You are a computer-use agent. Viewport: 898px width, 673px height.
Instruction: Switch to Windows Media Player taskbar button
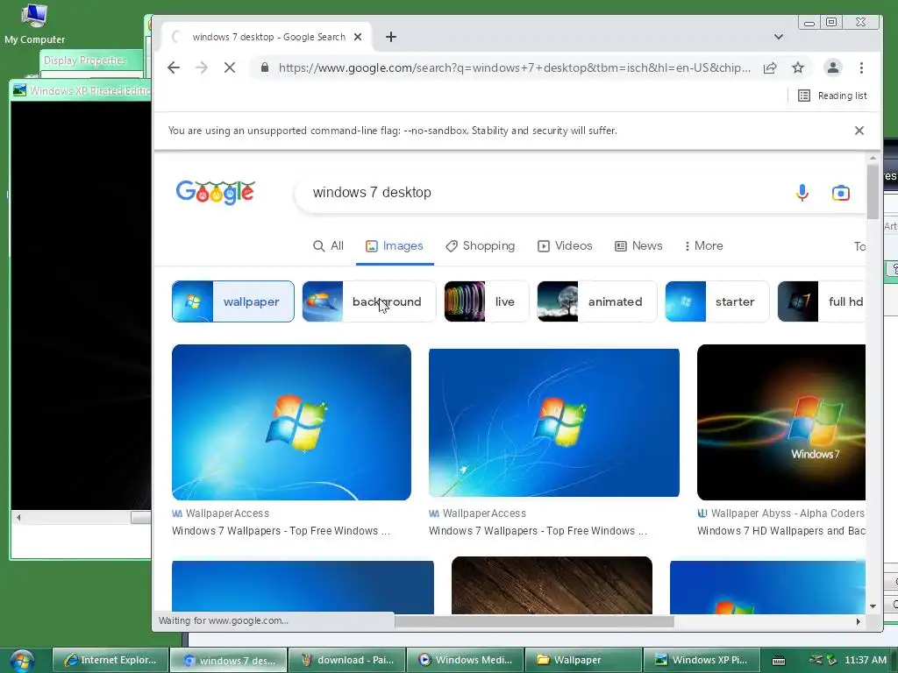tap(465, 660)
